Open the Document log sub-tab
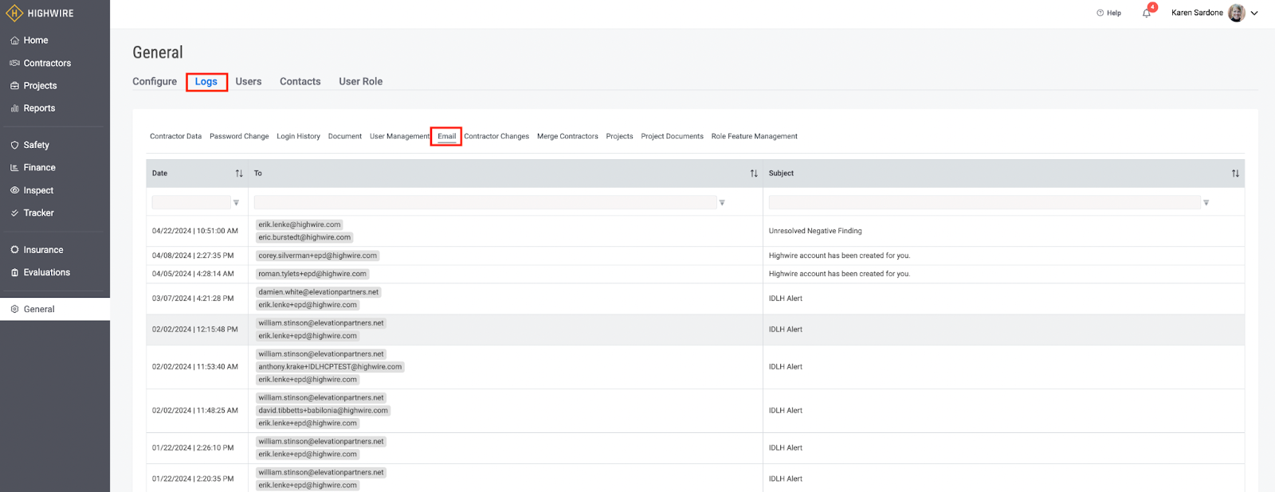The width and height of the screenshot is (1275, 492). click(345, 136)
